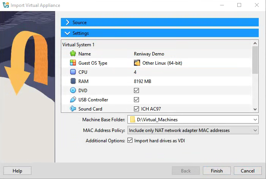Uncheck Import hard drives as VDI
Image resolution: width=266 pixels, height=179 pixels.
(x=130, y=140)
